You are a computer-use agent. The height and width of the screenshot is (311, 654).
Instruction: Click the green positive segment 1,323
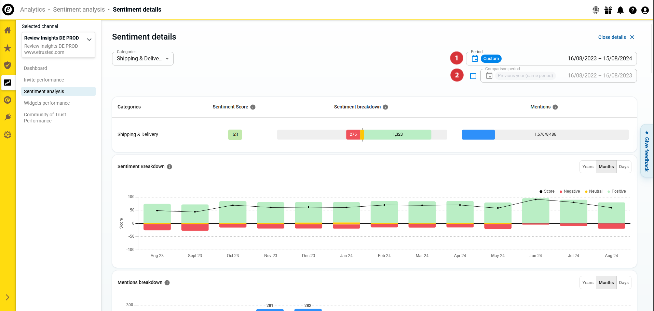coord(397,135)
